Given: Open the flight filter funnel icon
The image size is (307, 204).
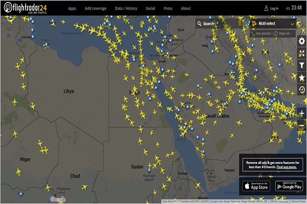Looking at the screenshot, I should point(301,65).
